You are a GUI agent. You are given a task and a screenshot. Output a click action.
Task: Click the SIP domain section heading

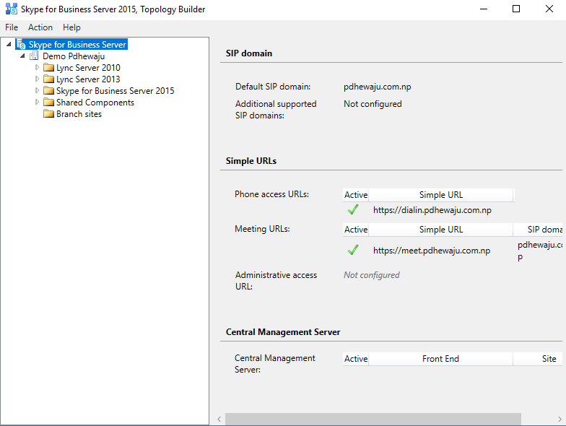pos(248,53)
